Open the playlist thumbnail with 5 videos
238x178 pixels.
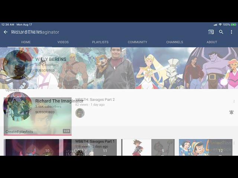tap(148, 148)
